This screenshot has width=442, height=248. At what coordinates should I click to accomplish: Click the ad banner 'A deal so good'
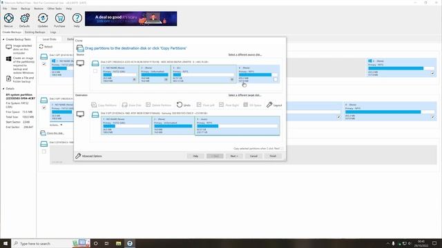click(x=131, y=19)
